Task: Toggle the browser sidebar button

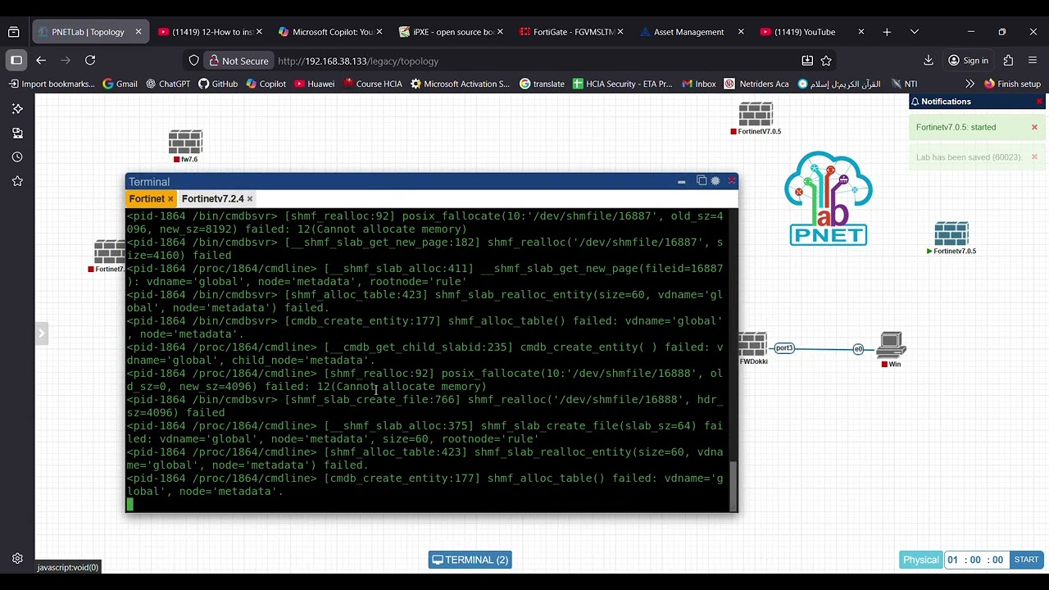Action: click(x=16, y=61)
